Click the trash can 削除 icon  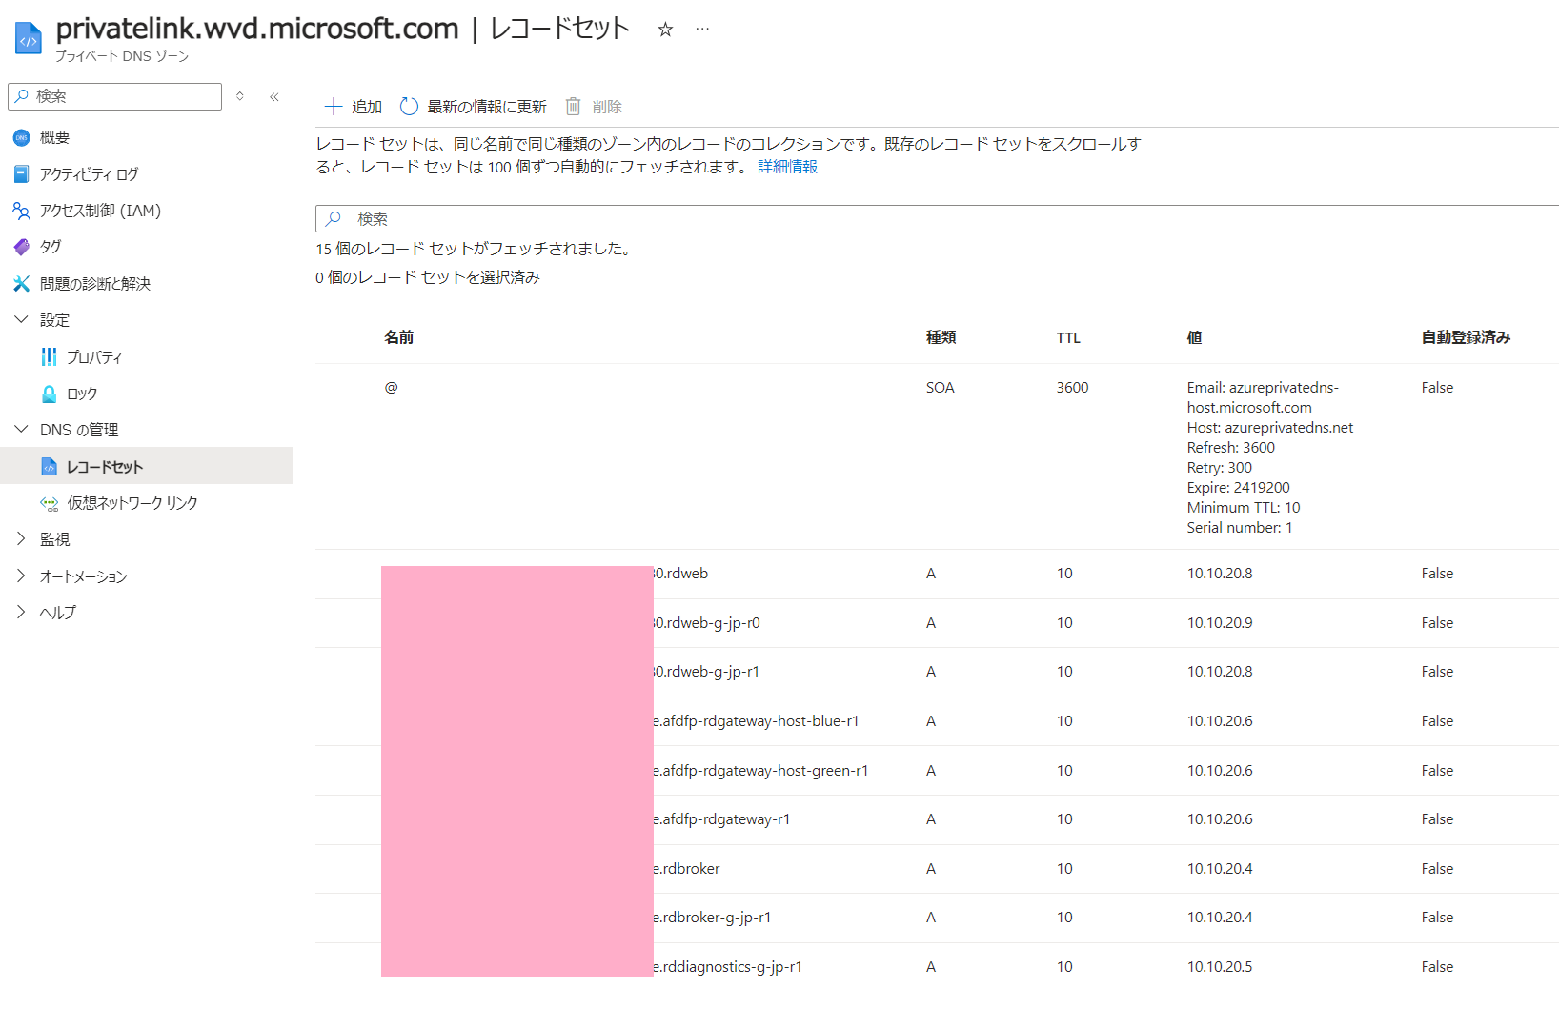click(573, 106)
